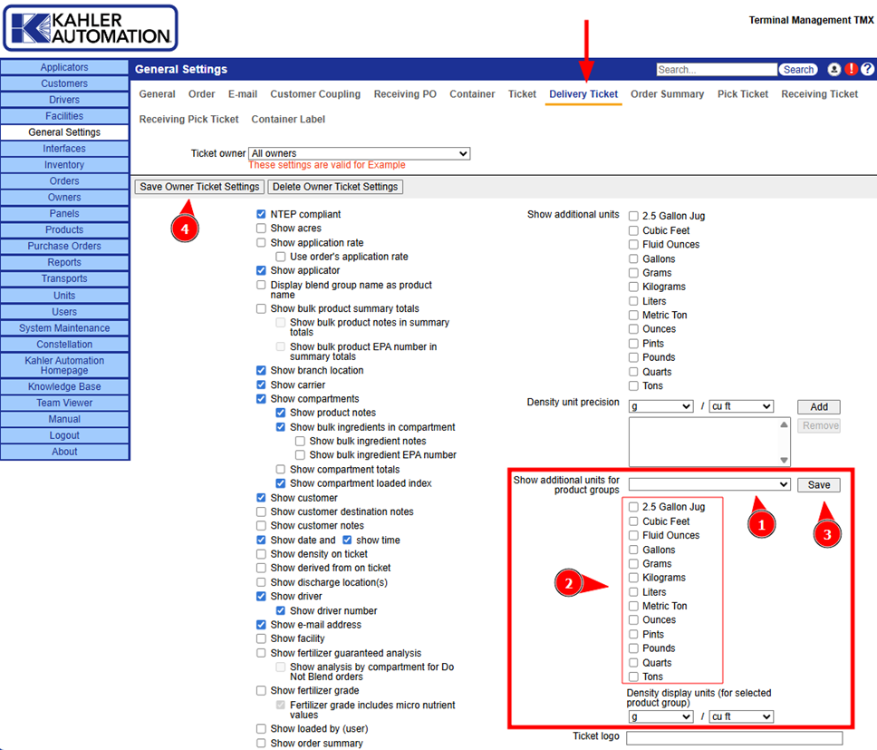Click Delete Owner Ticket Settings button
This screenshot has height=750, width=877.
click(x=335, y=187)
